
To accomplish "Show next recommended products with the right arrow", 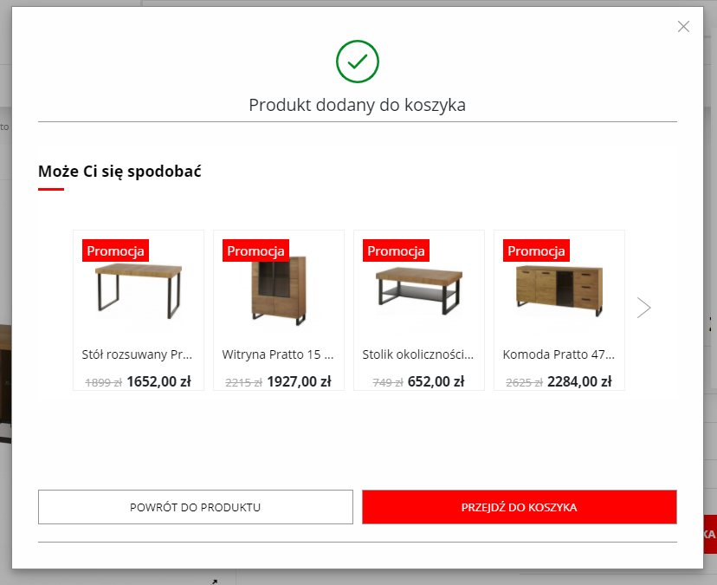I will [x=643, y=308].
